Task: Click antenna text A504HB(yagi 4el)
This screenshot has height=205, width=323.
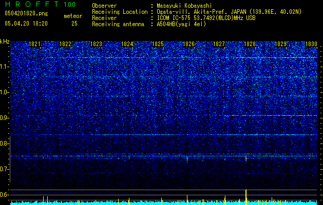Action: [181, 24]
